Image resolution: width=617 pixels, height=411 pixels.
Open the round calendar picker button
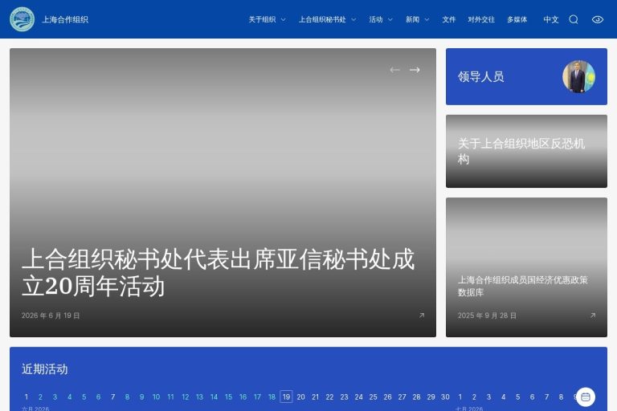585,397
